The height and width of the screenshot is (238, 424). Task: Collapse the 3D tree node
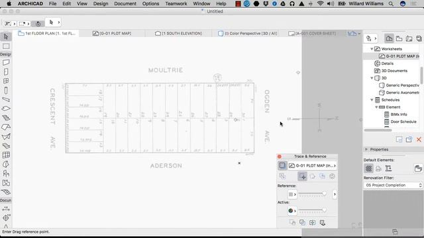pos(372,78)
